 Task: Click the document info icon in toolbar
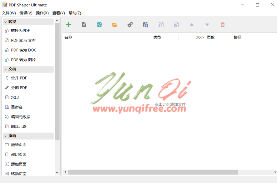176,25
